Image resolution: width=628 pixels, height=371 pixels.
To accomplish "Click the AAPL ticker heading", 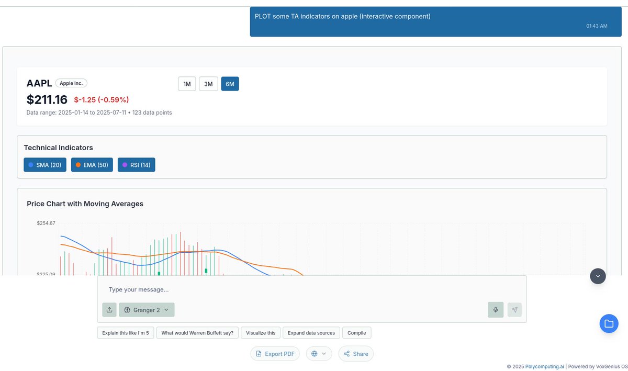I will (x=39, y=83).
